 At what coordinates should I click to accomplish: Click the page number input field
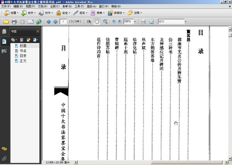click(63, 21)
